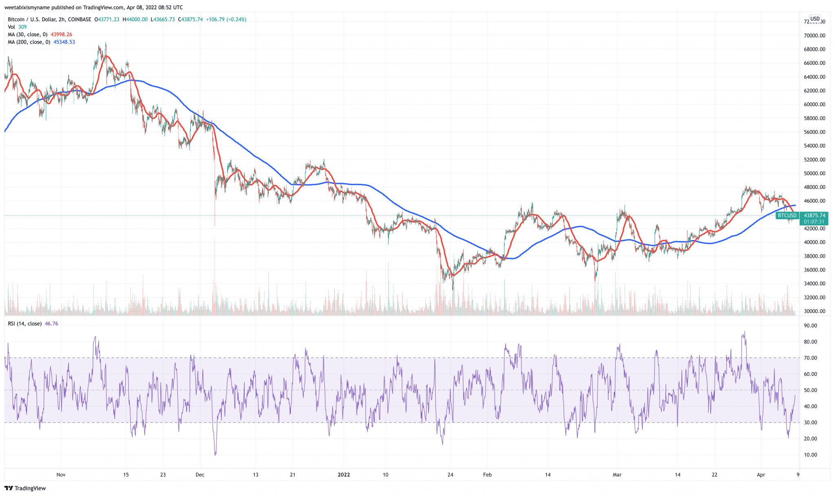Click the 46000.00 price axis label

[814, 201]
